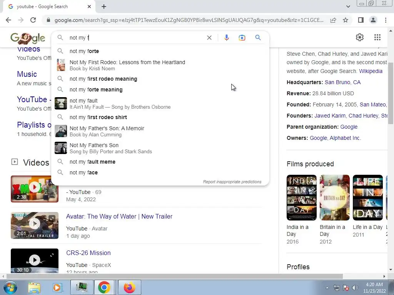Image resolution: width=394 pixels, height=295 pixels.
Task: Click the Google doodle logo
Action: pos(28,38)
